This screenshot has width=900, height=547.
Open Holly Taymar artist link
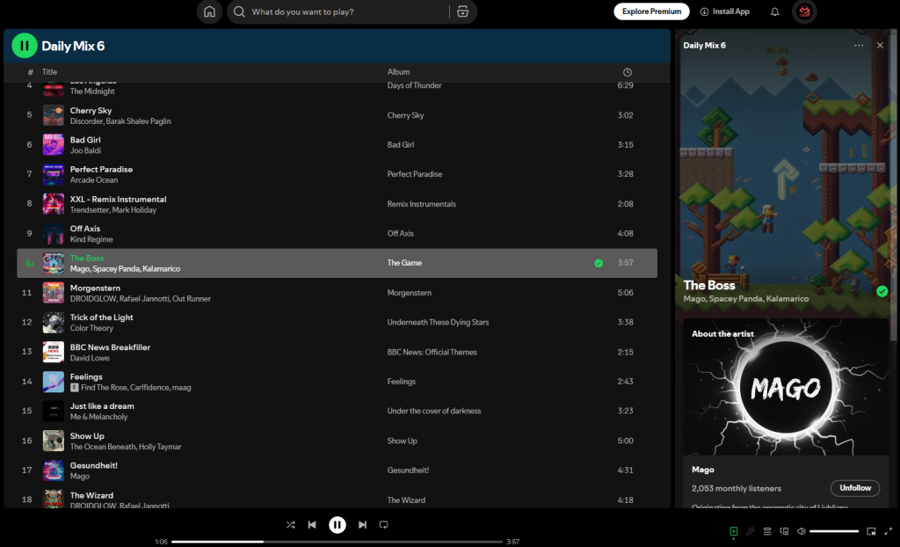coord(160,447)
